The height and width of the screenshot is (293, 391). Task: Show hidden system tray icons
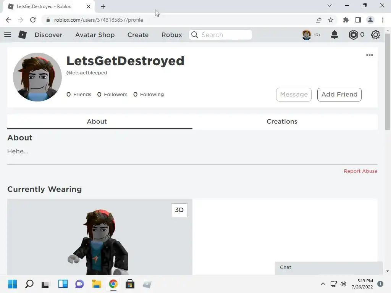323,284
